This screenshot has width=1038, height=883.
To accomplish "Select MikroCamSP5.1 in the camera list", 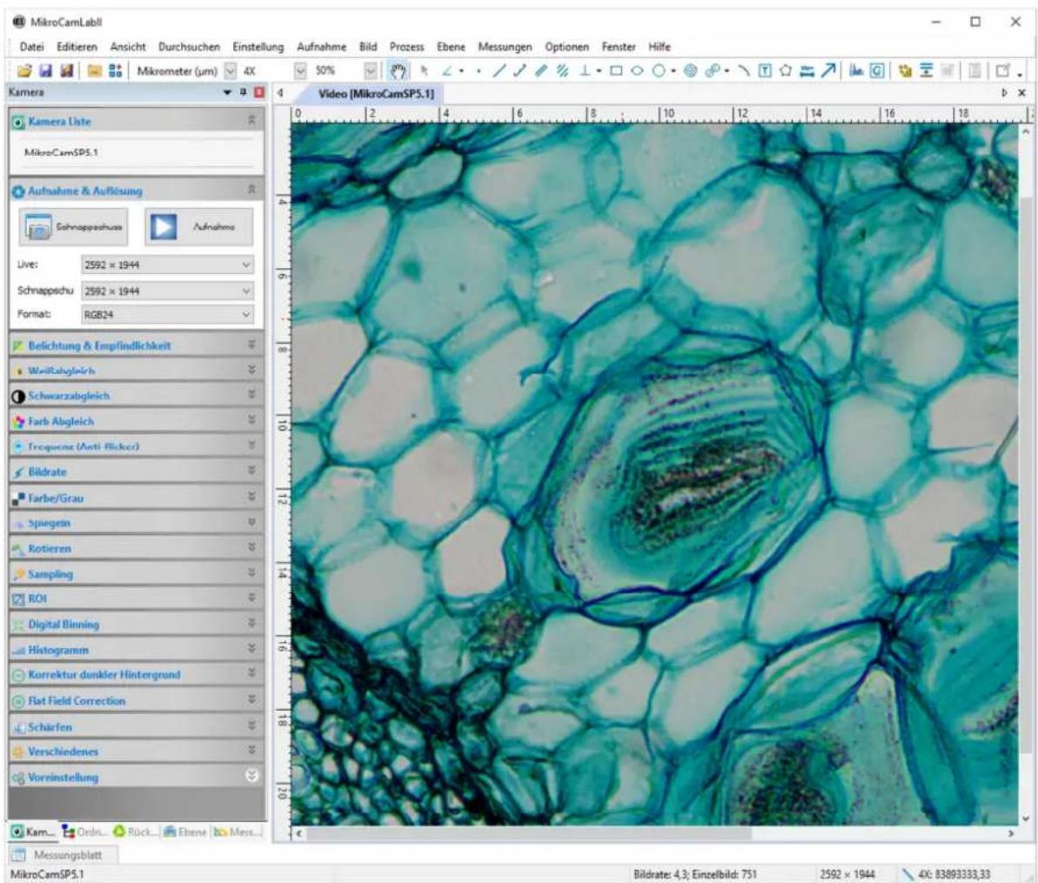I will [x=61, y=152].
